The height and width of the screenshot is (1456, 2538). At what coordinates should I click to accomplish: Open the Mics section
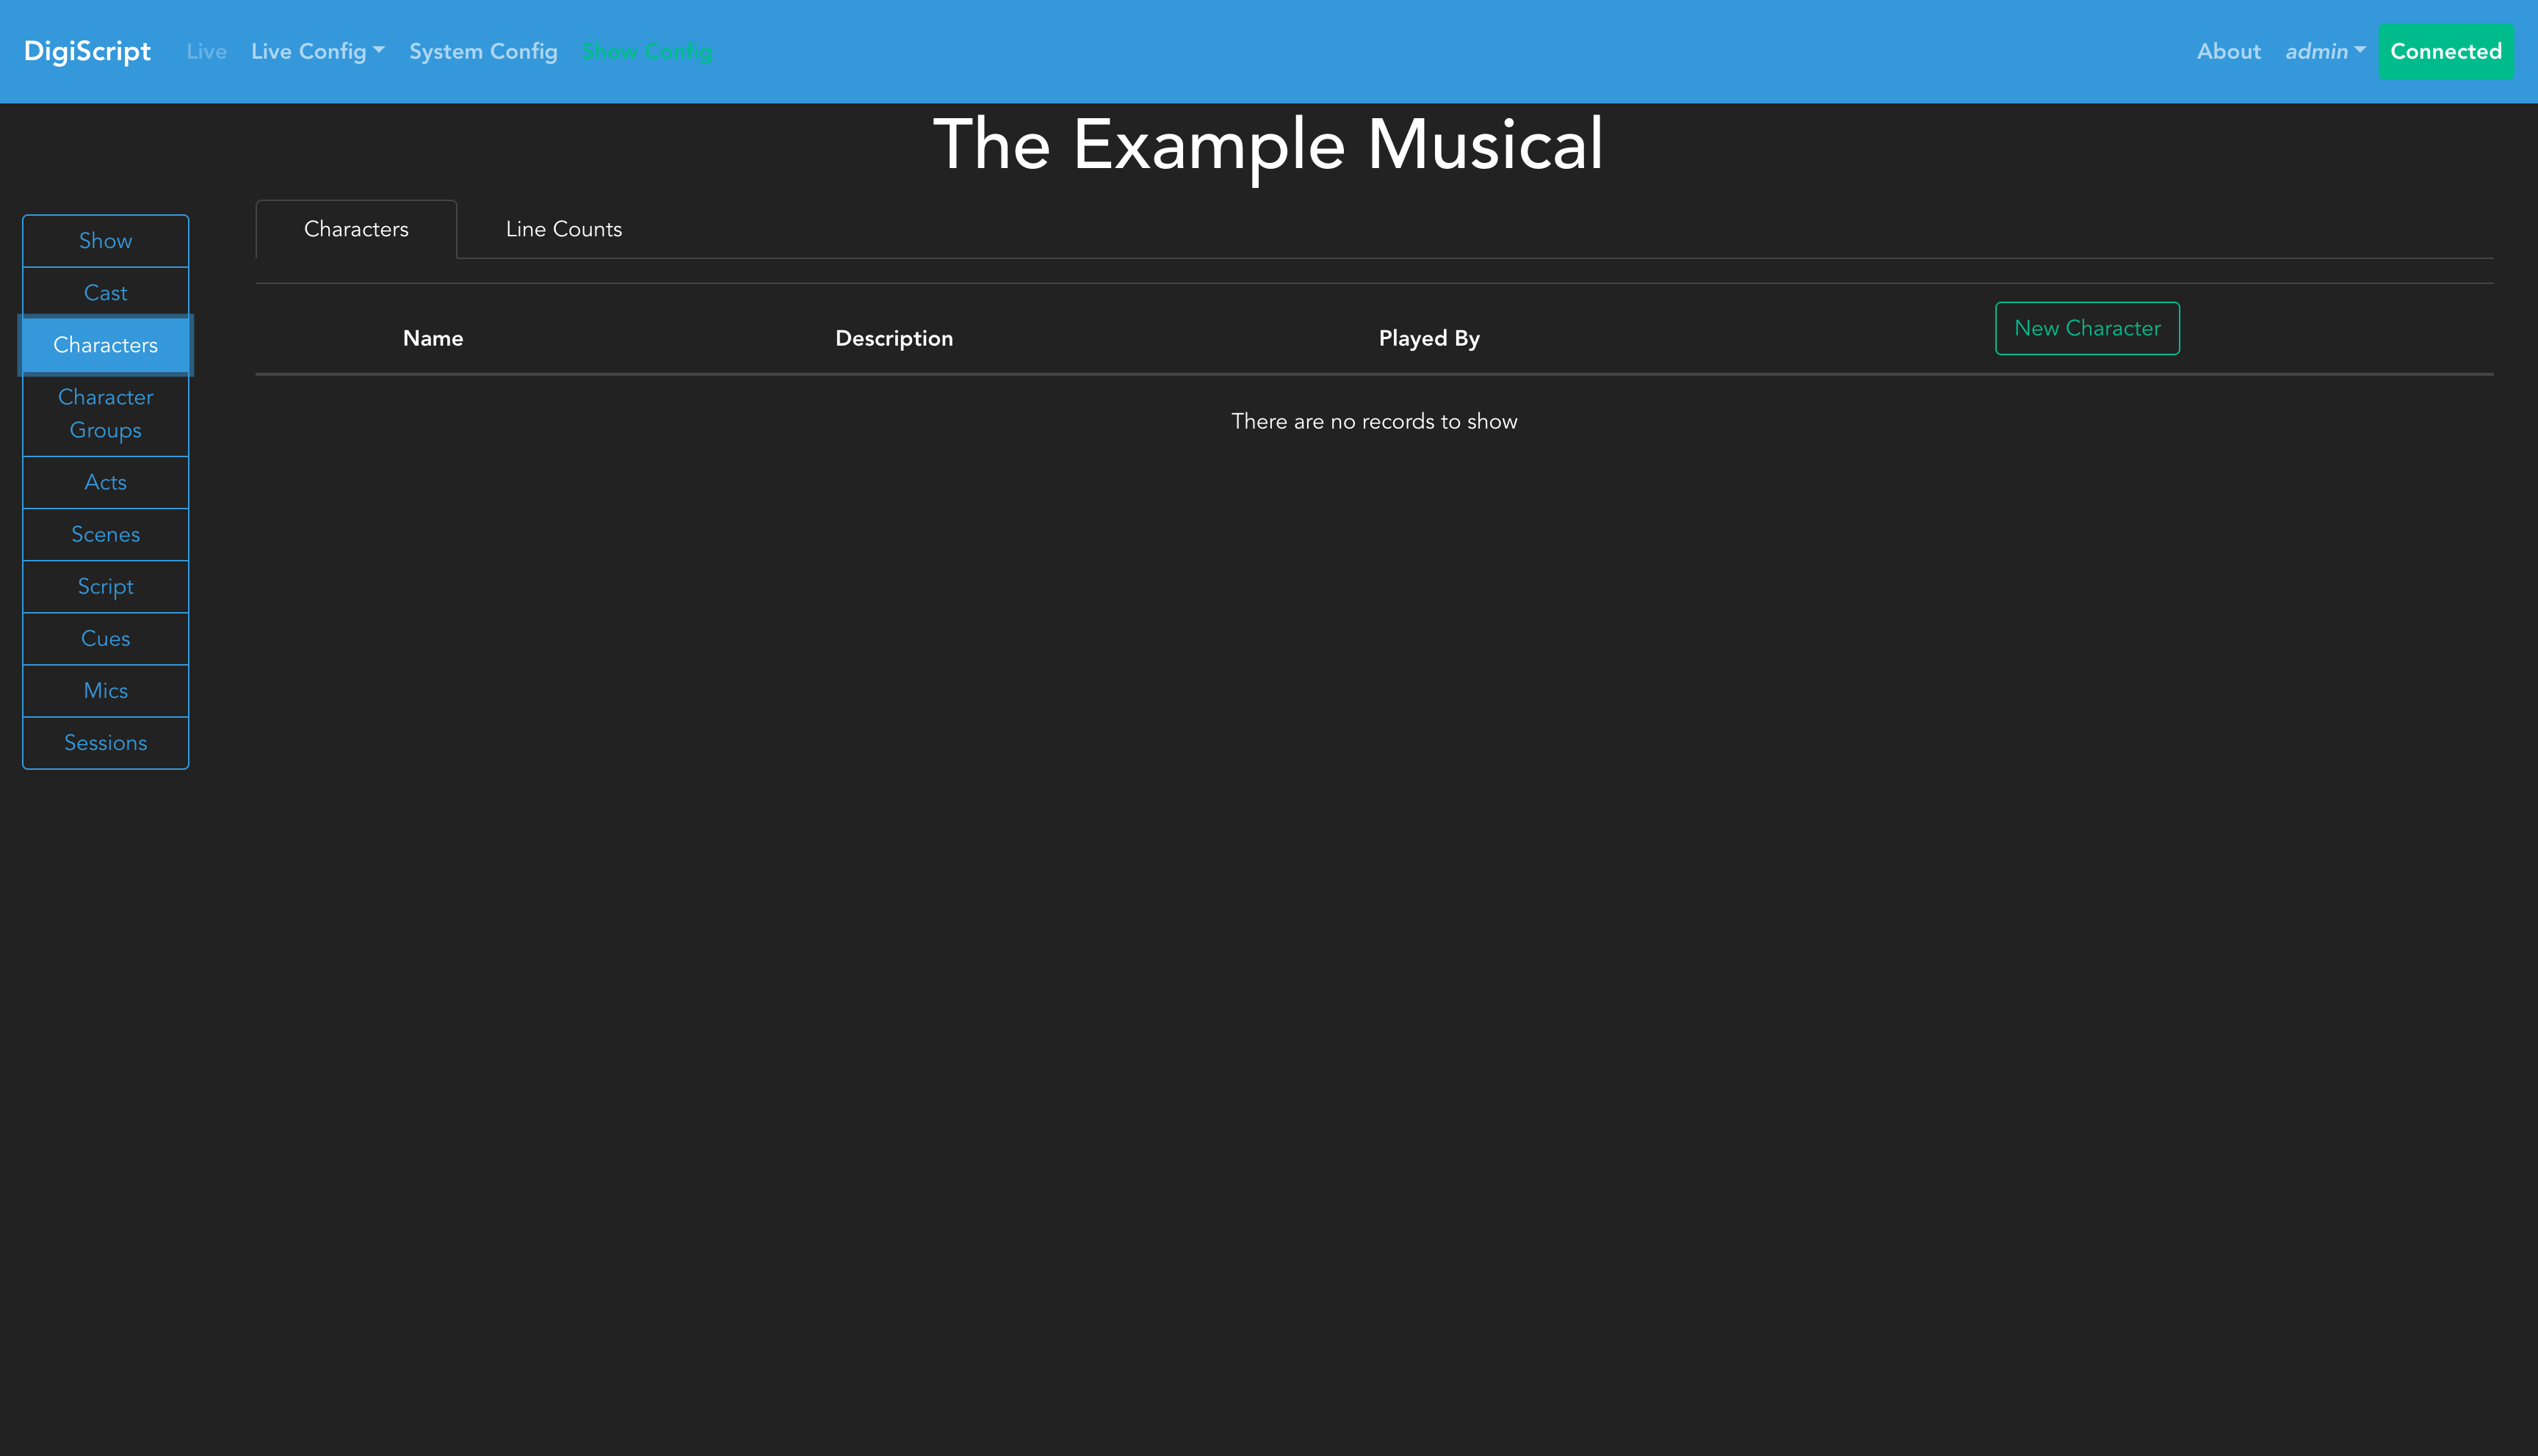105,690
